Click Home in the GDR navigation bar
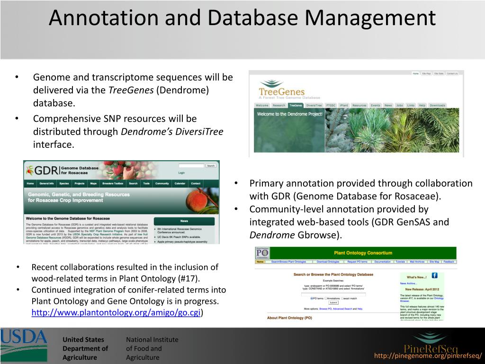The height and width of the screenshot is (364, 485). point(30,183)
